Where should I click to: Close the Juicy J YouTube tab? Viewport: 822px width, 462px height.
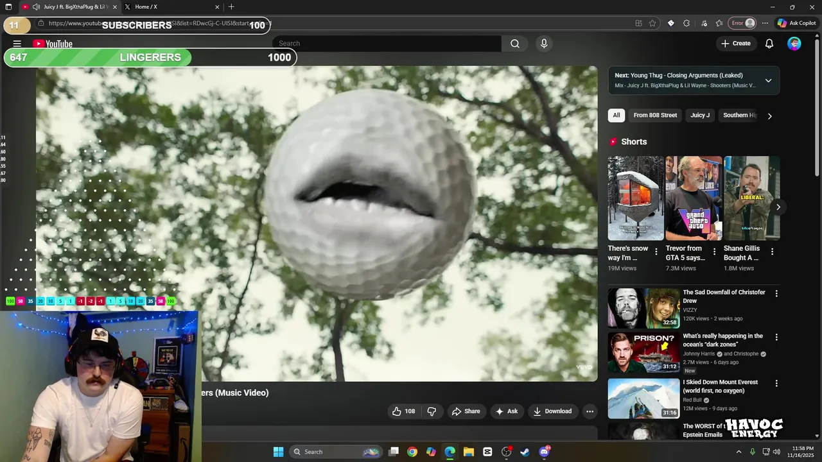coord(114,7)
